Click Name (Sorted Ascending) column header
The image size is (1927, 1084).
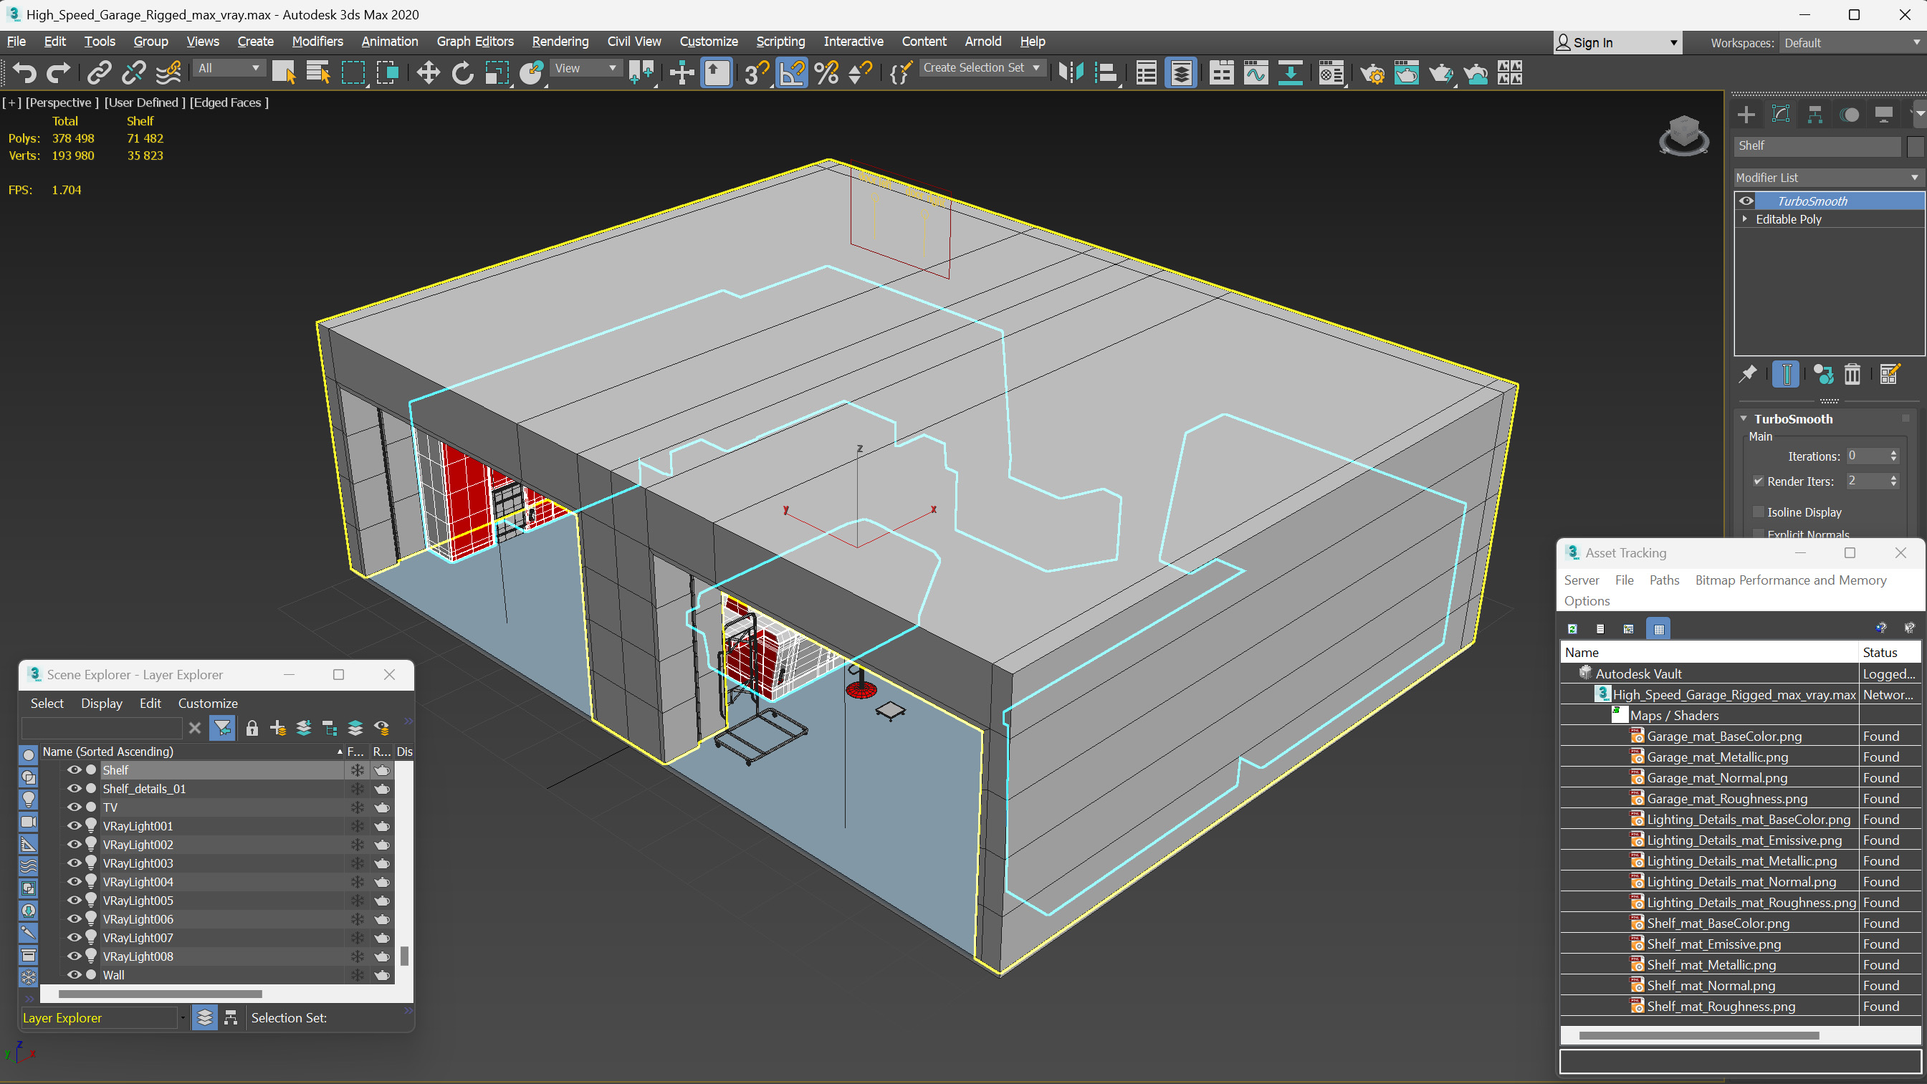coord(192,751)
